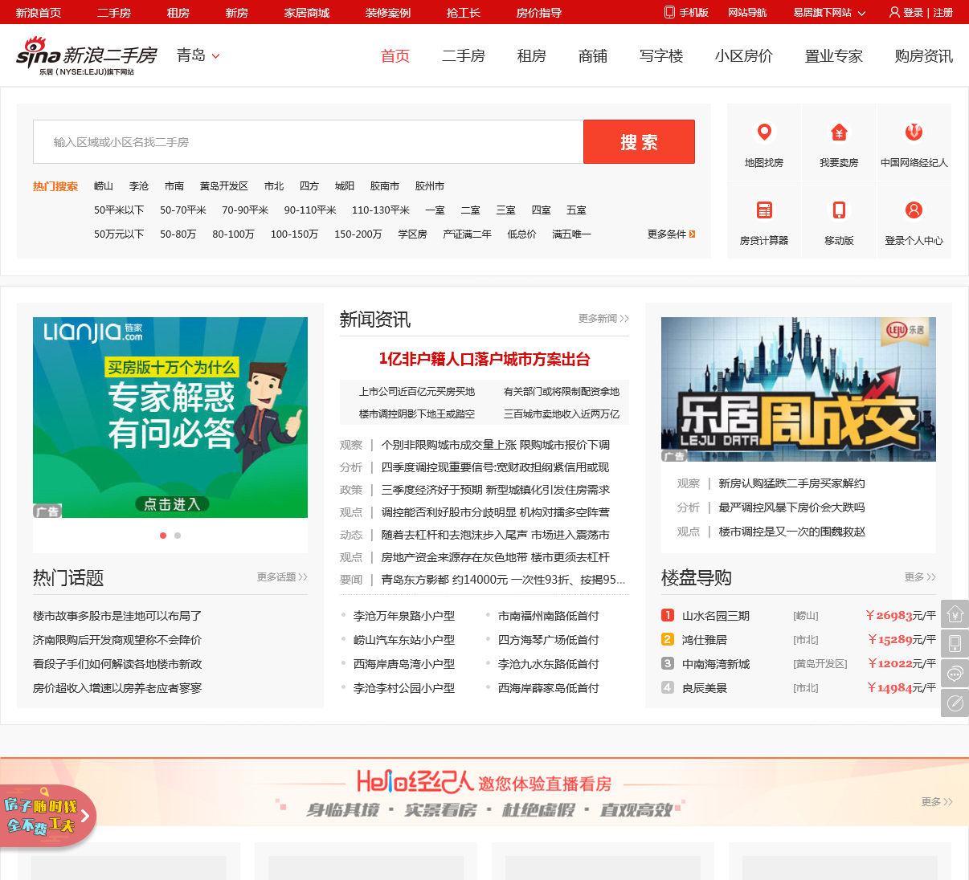Screen dimensions: 969x880
Task: Click the 我要卖房 sell house icon
Action: 839,133
